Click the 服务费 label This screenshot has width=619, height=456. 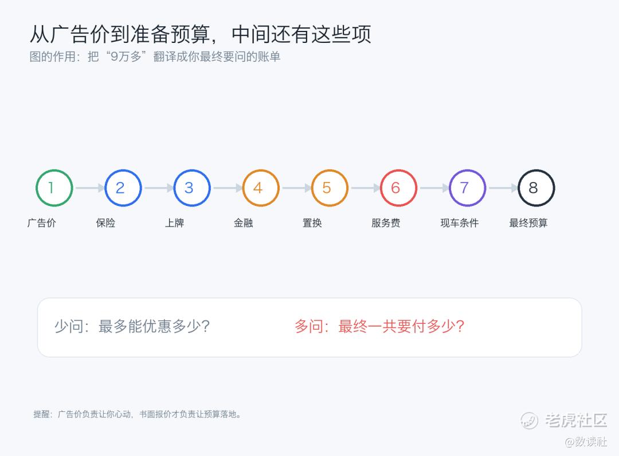point(386,223)
